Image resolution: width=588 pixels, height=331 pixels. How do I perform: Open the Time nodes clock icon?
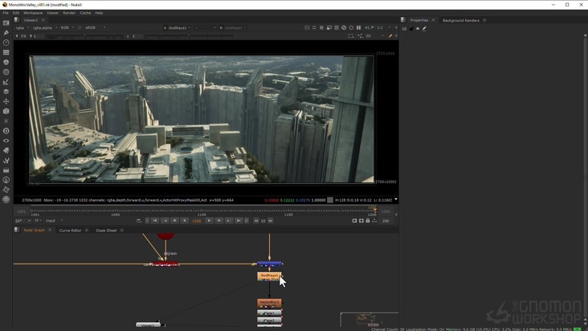click(6, 43)
